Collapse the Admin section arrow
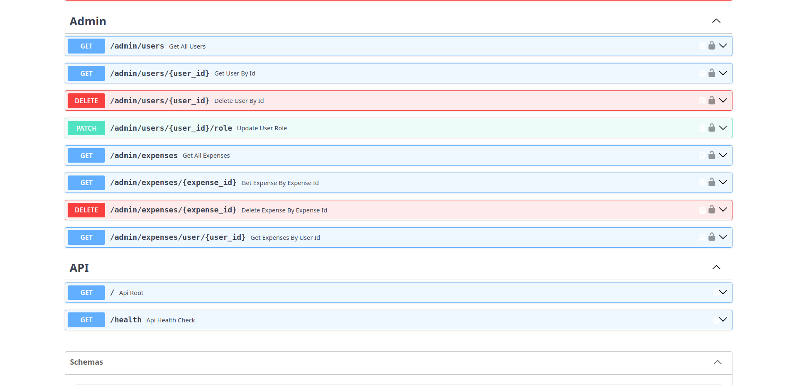This screenshot has height=385, width=796. pyautogui.click(x=716, y=21)
